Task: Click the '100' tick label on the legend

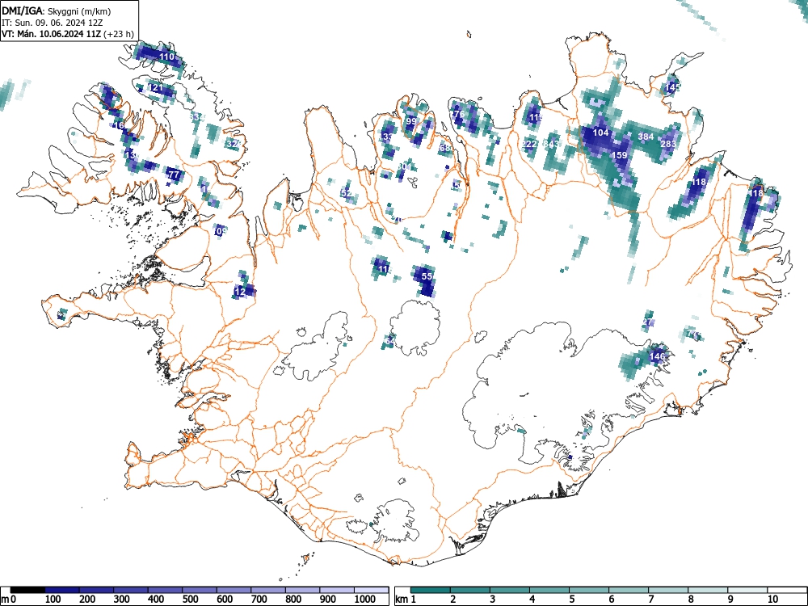Action: point(53,600)
